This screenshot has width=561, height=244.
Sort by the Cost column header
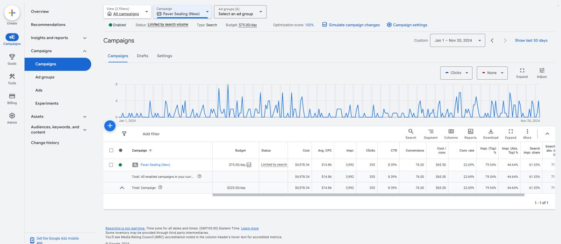(306, 150)
